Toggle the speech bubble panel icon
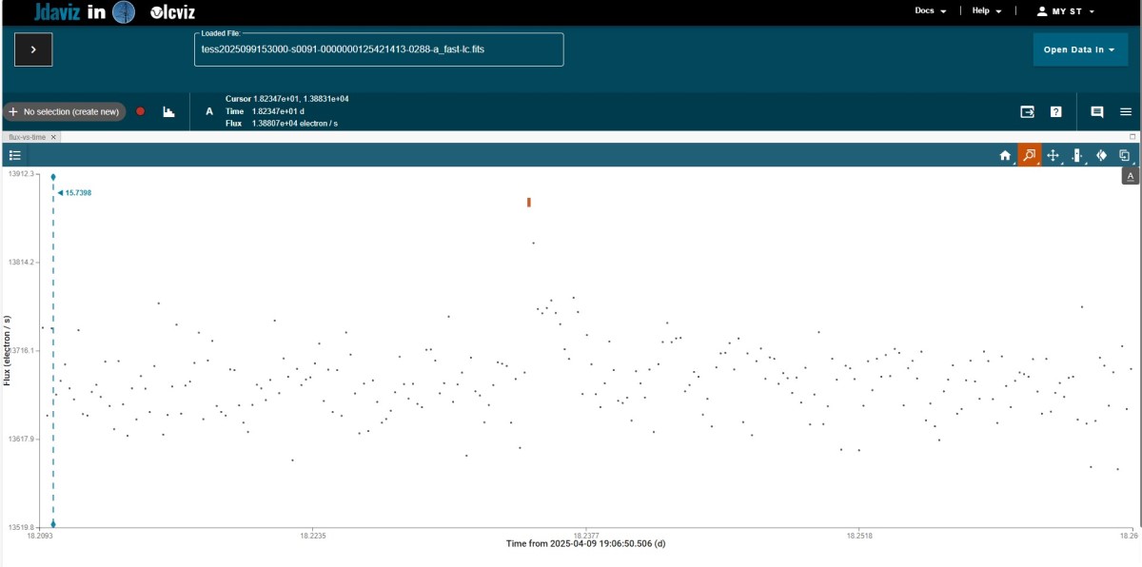 1097,111
